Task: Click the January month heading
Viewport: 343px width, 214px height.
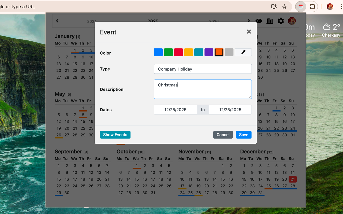Action: (65, 36)
